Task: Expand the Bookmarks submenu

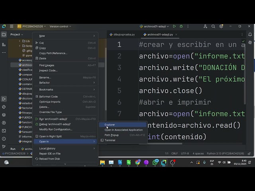Action: coord(65,90)
